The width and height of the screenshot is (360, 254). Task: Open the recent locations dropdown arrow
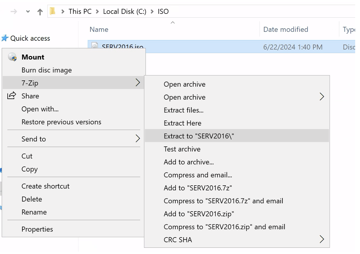click(28, 11)
